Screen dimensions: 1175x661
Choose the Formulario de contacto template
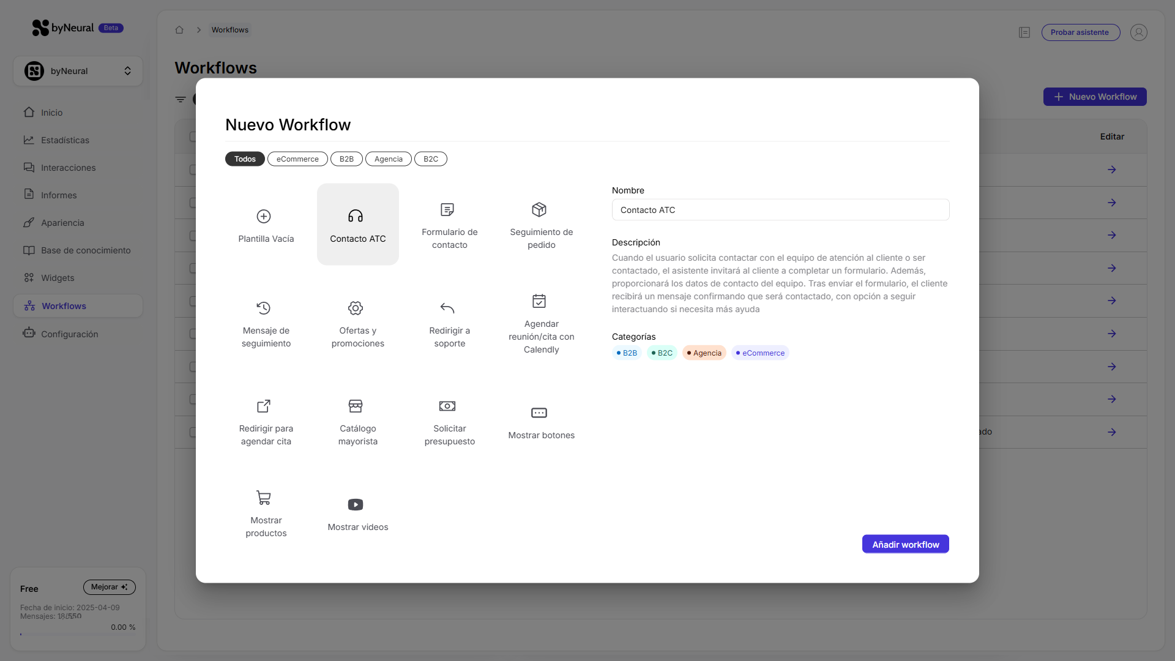[449, 224]
